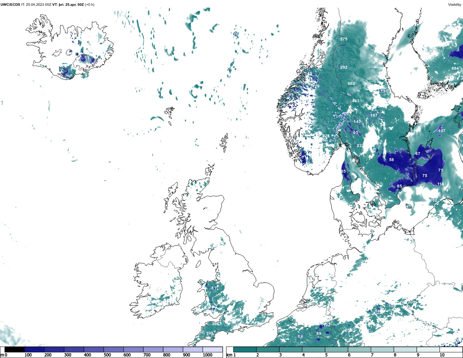The image size is (463, 358).
Task: Click the black 0–100 m legend swatch
Action: point(15,350)
